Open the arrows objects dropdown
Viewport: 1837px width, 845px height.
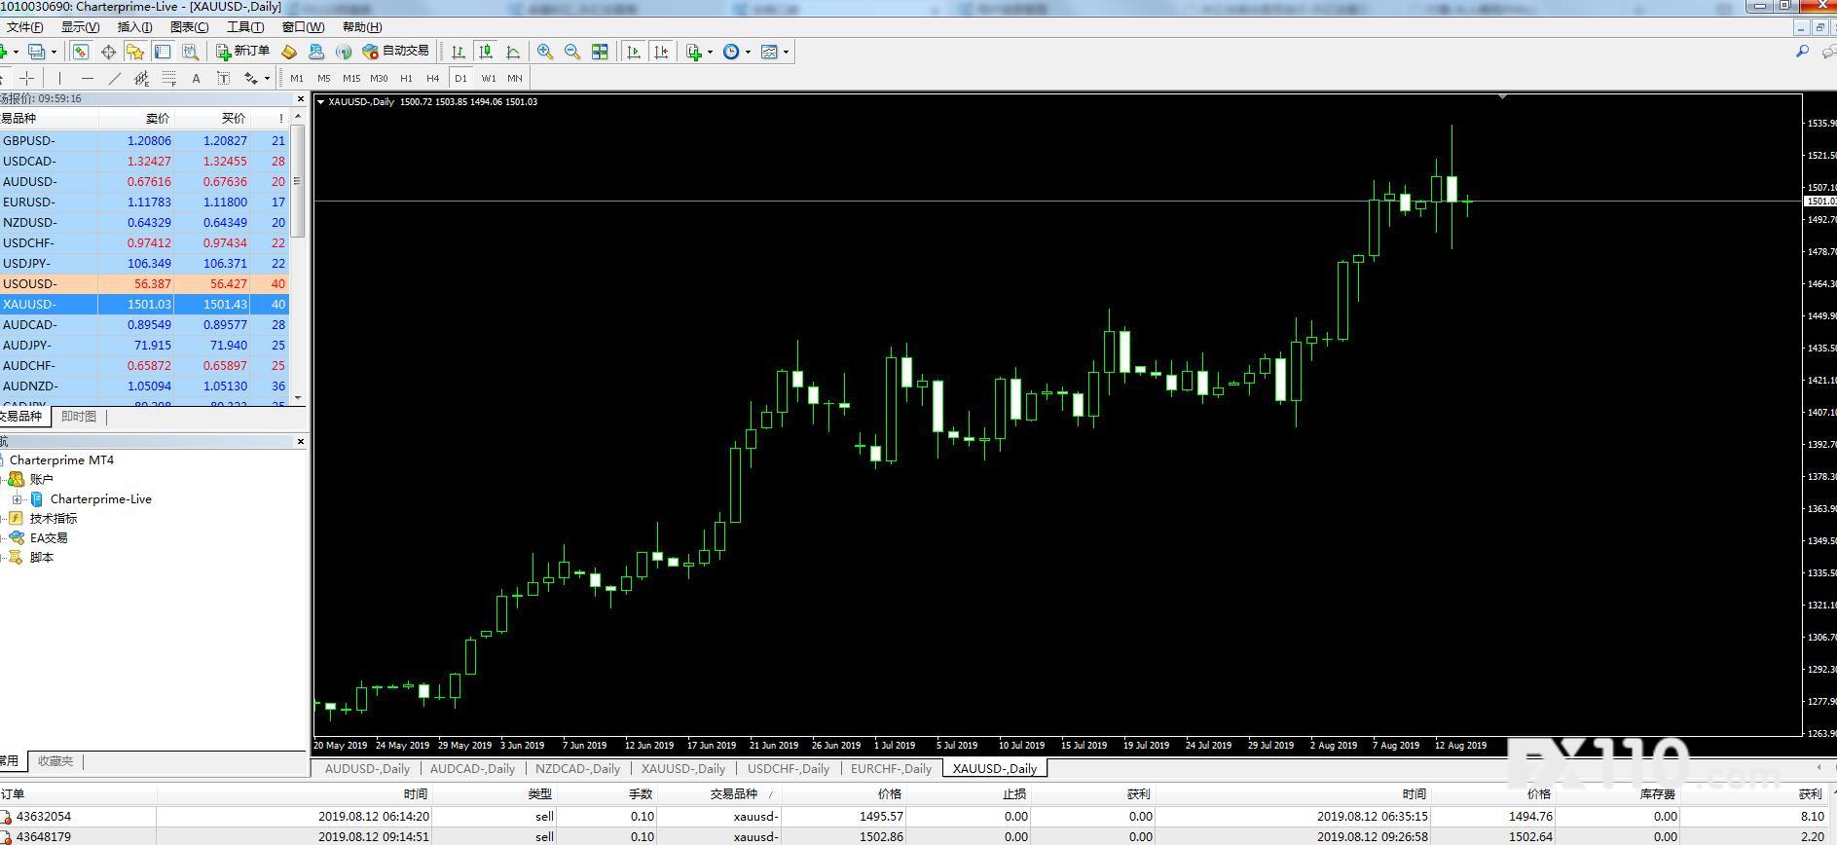(x=267, y=78)
